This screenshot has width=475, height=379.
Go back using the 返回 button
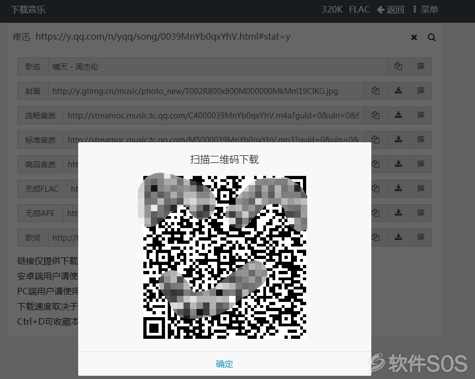tap(390, 10)
